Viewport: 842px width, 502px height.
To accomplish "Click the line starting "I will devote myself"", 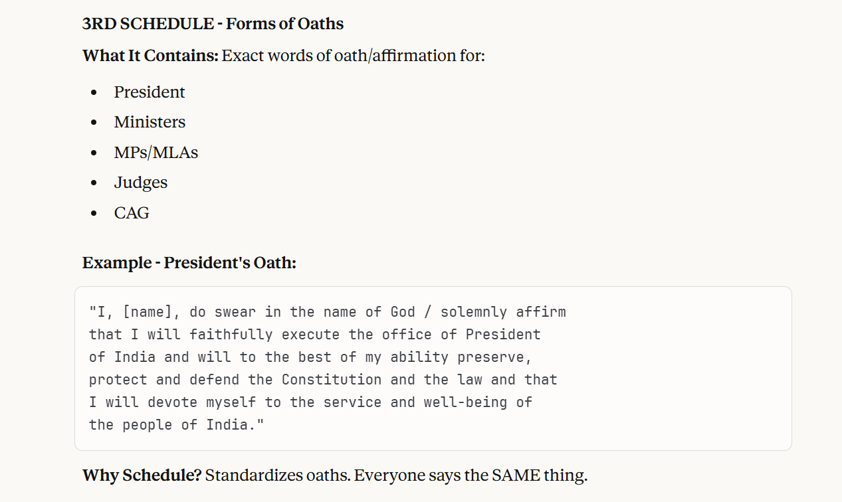I will pyautogui.click(x=310, y=402).
